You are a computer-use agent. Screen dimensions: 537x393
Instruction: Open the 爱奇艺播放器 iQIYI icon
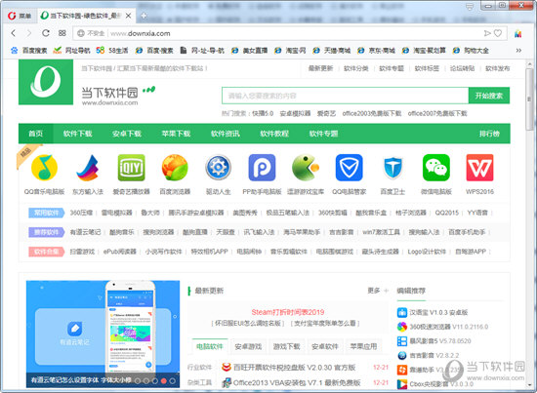pyautogui.click(x=131, y=168)
